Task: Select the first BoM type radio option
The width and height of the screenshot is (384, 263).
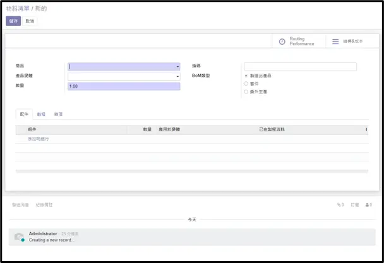Action: pos(246,76)
